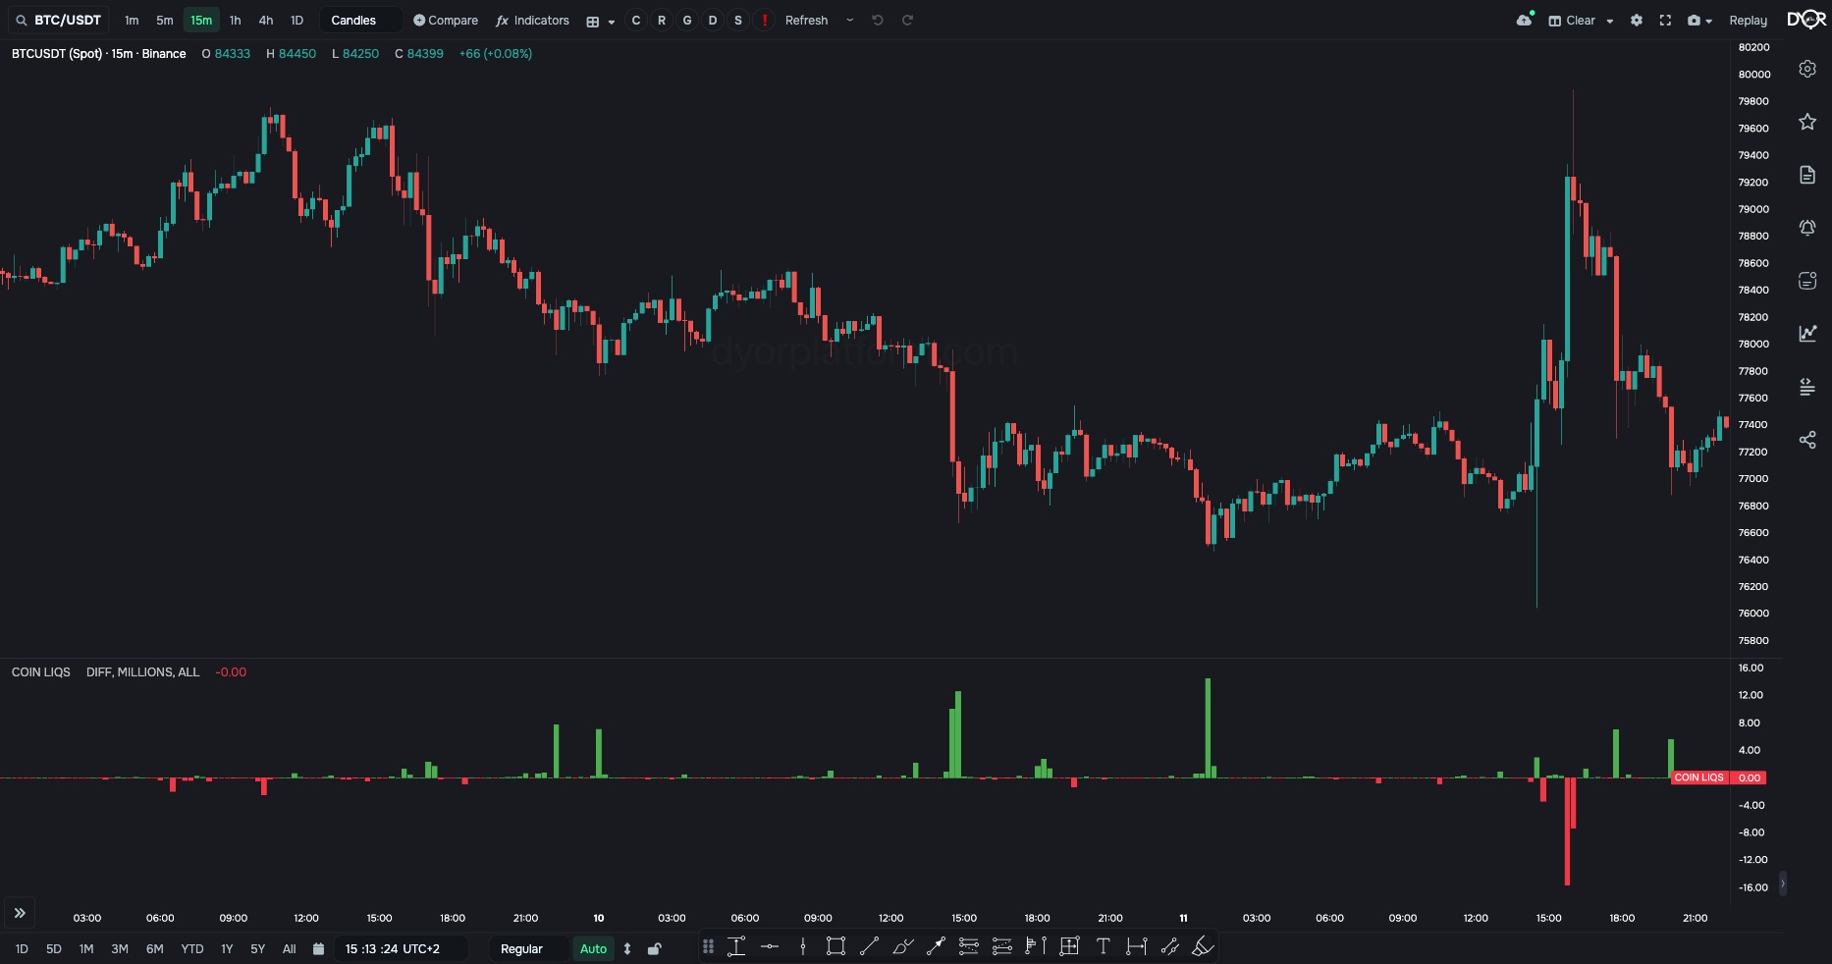The width and height of the screenshot is (1832, 964).
Task: Select the horizontal line tool
Action: (770, 946)
